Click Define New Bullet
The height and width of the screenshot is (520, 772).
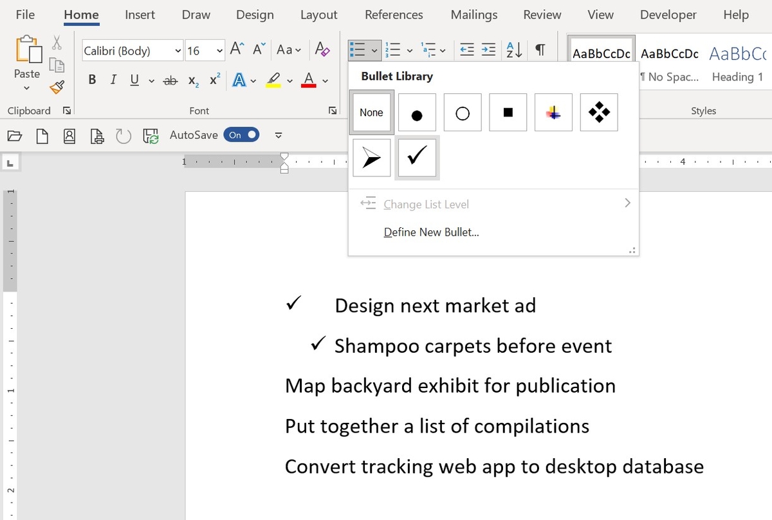pyautogui.click(x=431, y=232)
